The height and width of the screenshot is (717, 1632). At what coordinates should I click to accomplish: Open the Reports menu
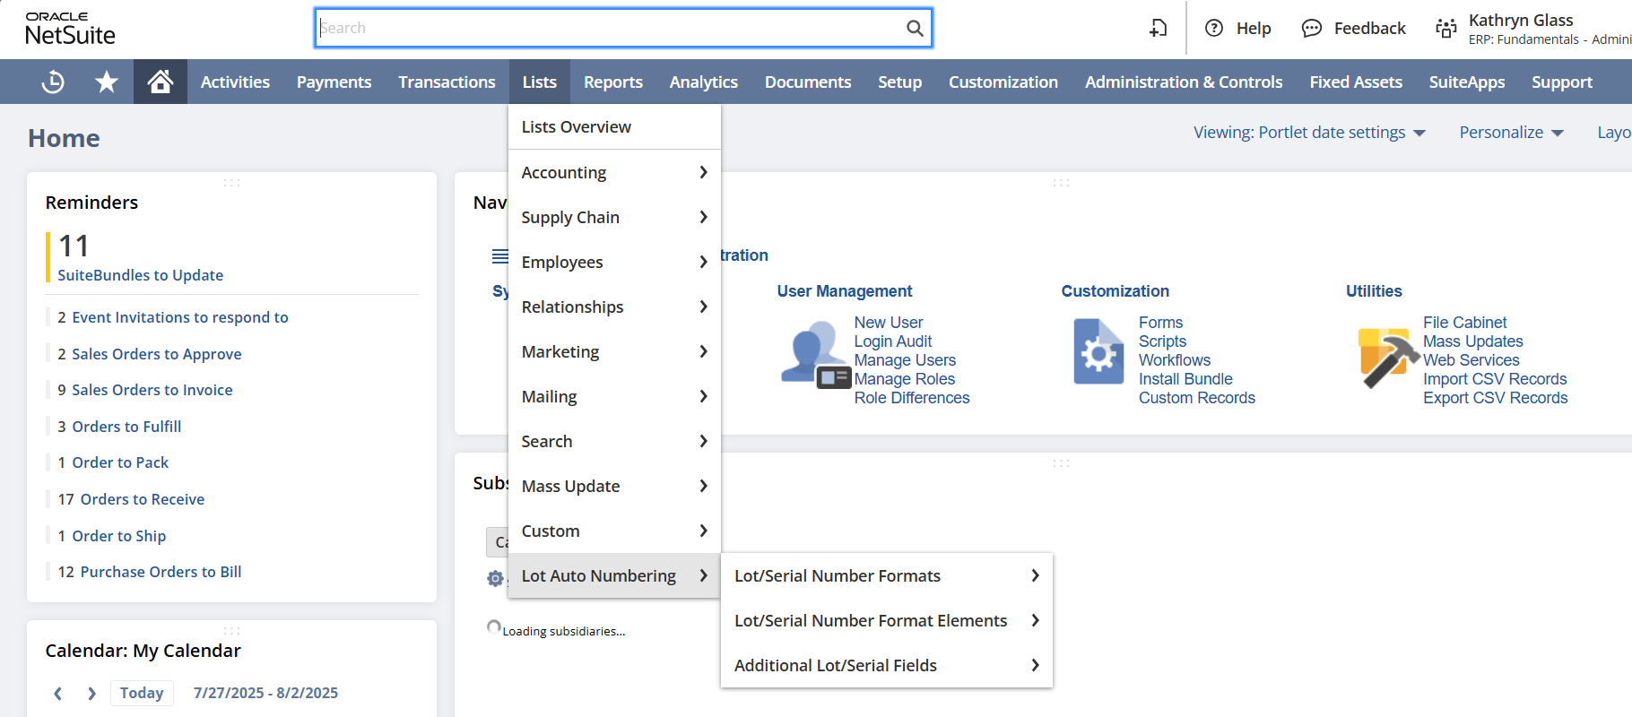pyautogui.click(x=612, y=82)
